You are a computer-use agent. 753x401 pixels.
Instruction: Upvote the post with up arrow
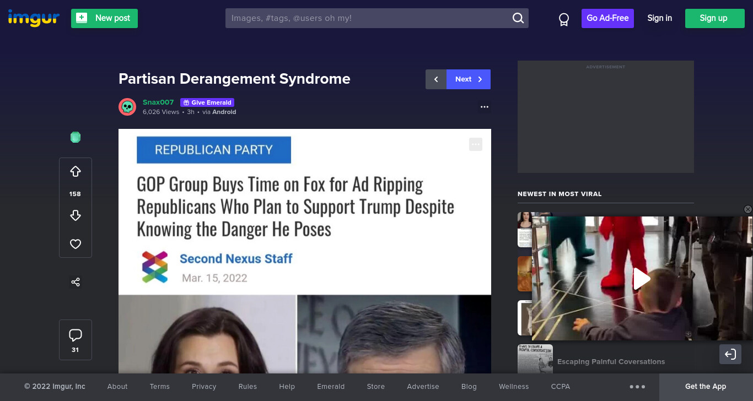(x=76, y=172)
